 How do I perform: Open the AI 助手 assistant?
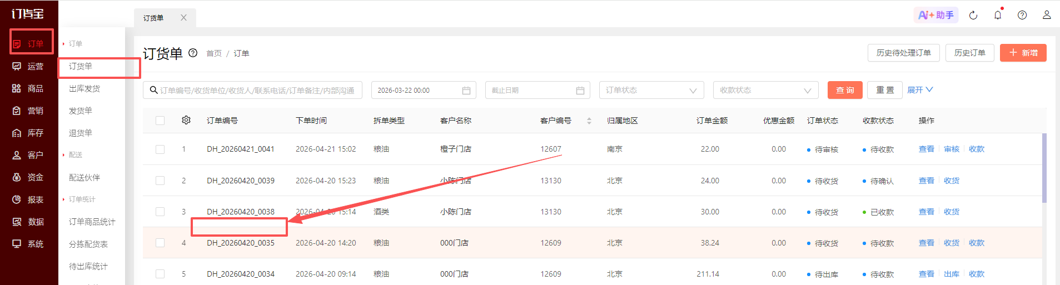click(x=935, y=15)
